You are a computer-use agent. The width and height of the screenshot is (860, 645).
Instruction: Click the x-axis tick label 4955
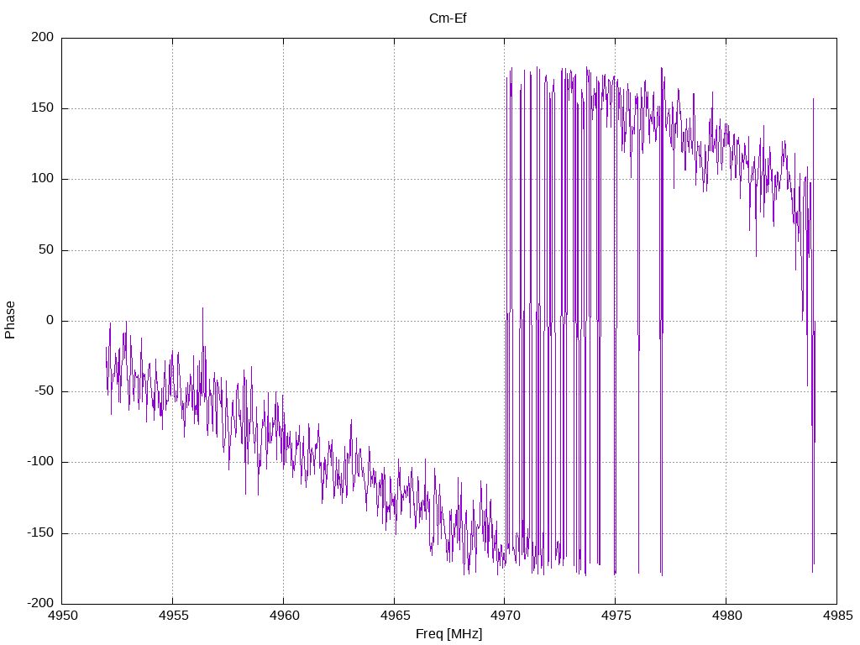pos(173,616)
